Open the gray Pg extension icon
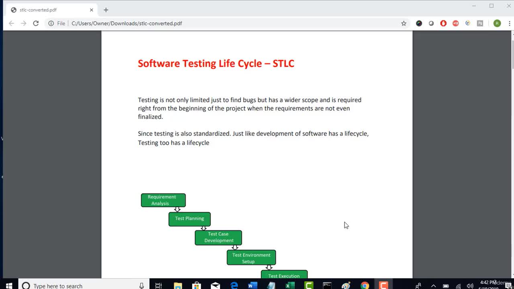The height and width of the screenshot is (289, 514). tap(480, 23)
